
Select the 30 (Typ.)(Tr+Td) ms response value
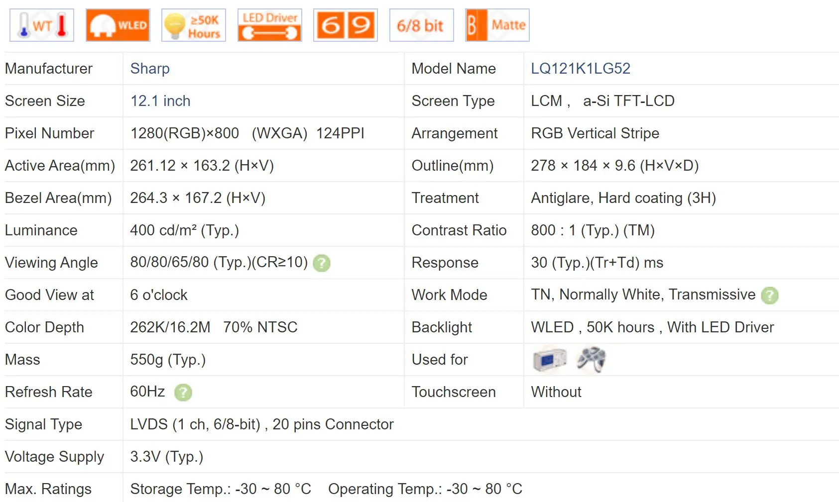click(x=597, y=263)
